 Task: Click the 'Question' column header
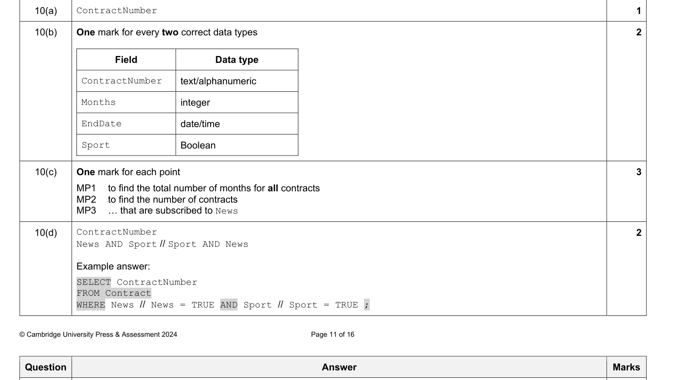click(45, 367)
